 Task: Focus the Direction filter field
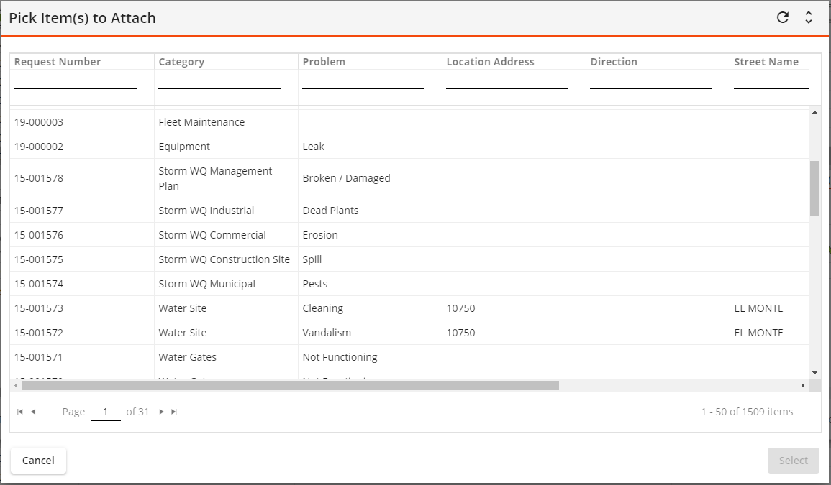(x=651, y=81)
